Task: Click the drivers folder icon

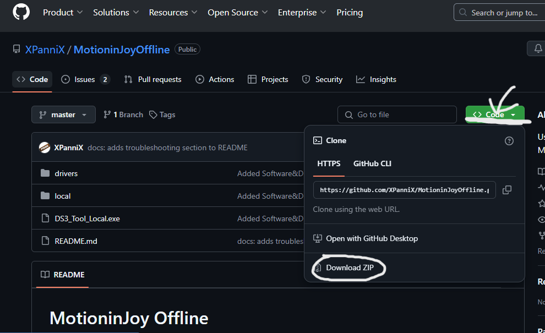Action: tap(45, 173)
